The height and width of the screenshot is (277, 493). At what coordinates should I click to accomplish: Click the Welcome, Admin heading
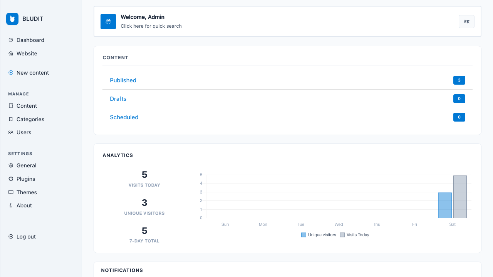[x=143, y=17]
